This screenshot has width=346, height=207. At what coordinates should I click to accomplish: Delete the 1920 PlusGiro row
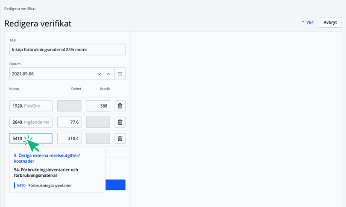120,106
